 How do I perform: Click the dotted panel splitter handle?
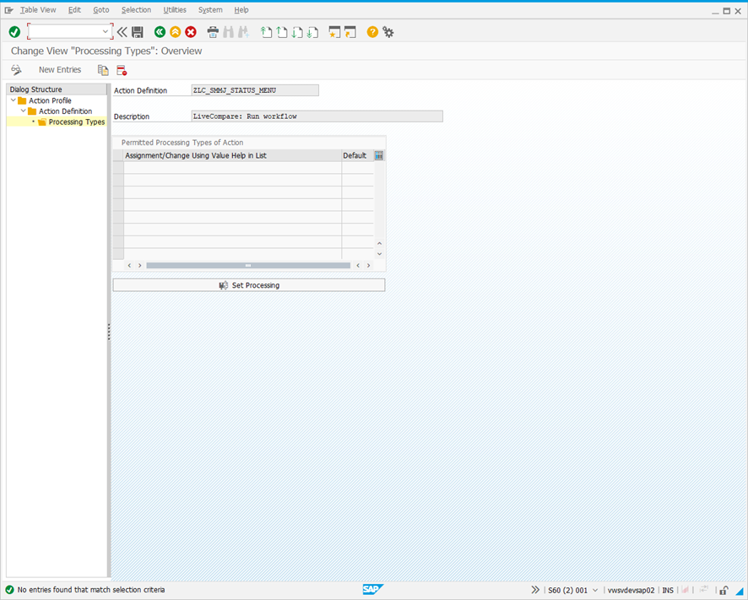[x=109, y=332]
